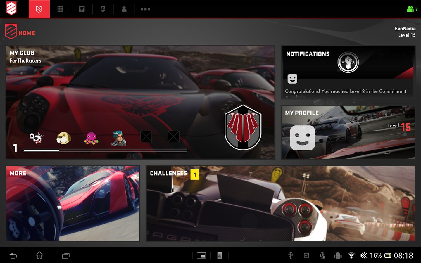Image resolution: width=421 pixels, height=263 pixels.
Task: Open the green friends online counter
Action: pos(412,9)
